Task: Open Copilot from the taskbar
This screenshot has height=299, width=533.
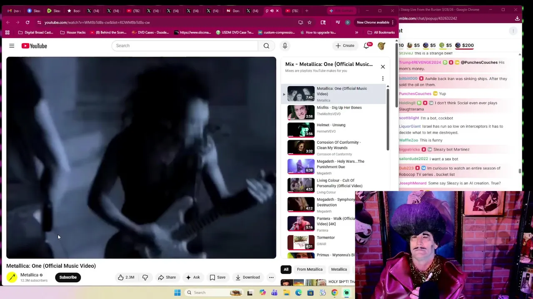Action: (263, 293)
